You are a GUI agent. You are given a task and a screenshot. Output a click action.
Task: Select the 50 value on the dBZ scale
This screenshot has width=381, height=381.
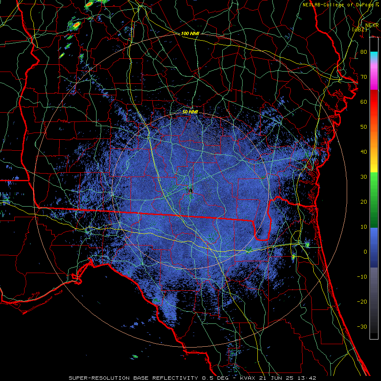tap(364, 127)
